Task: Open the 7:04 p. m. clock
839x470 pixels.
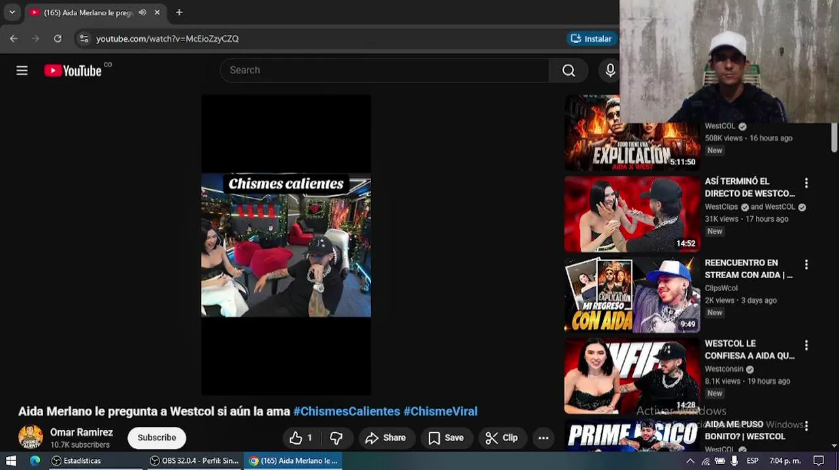Action: 785,461
